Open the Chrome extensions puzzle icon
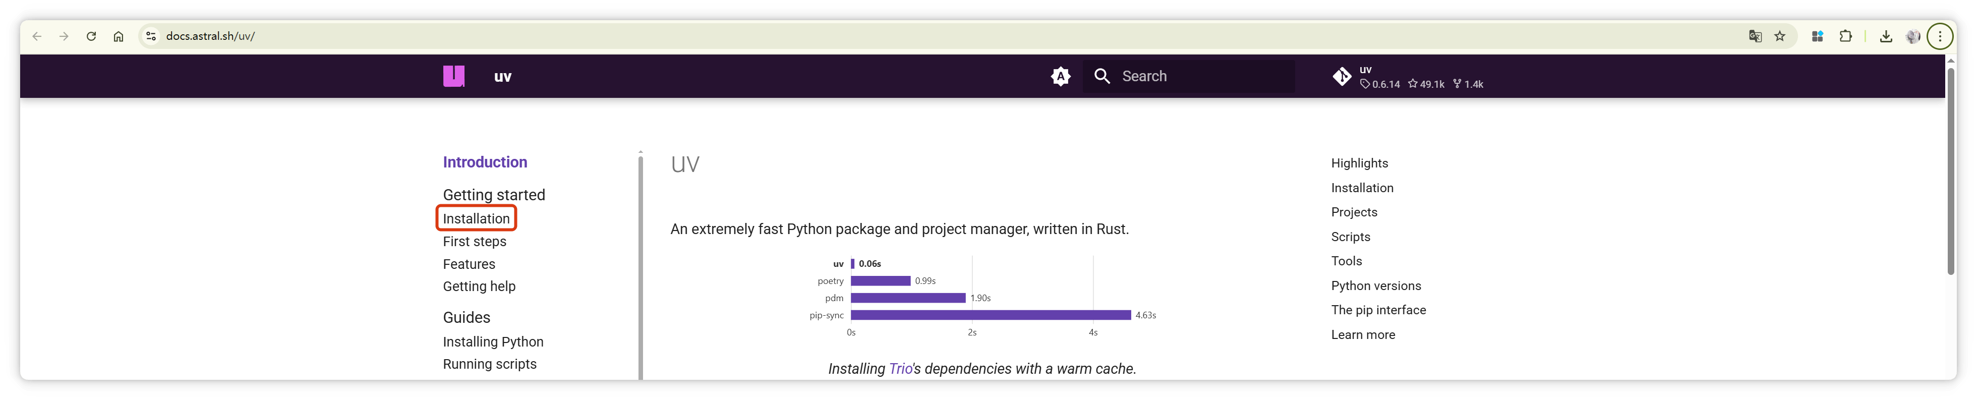The image size is (1977, 400). click(1845, 36)
